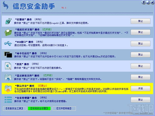
Task: Enable default sharing with 开启 button
Action: click(140, 88)
